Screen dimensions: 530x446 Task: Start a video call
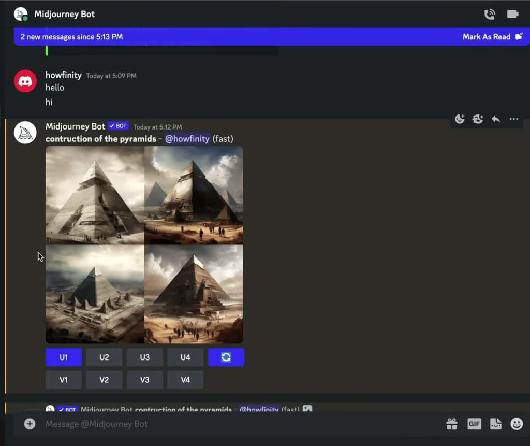click(x=512, y=14)
